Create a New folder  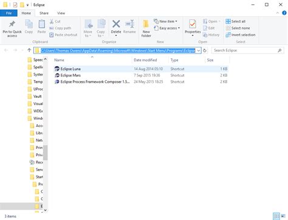(x=146, y=29)
